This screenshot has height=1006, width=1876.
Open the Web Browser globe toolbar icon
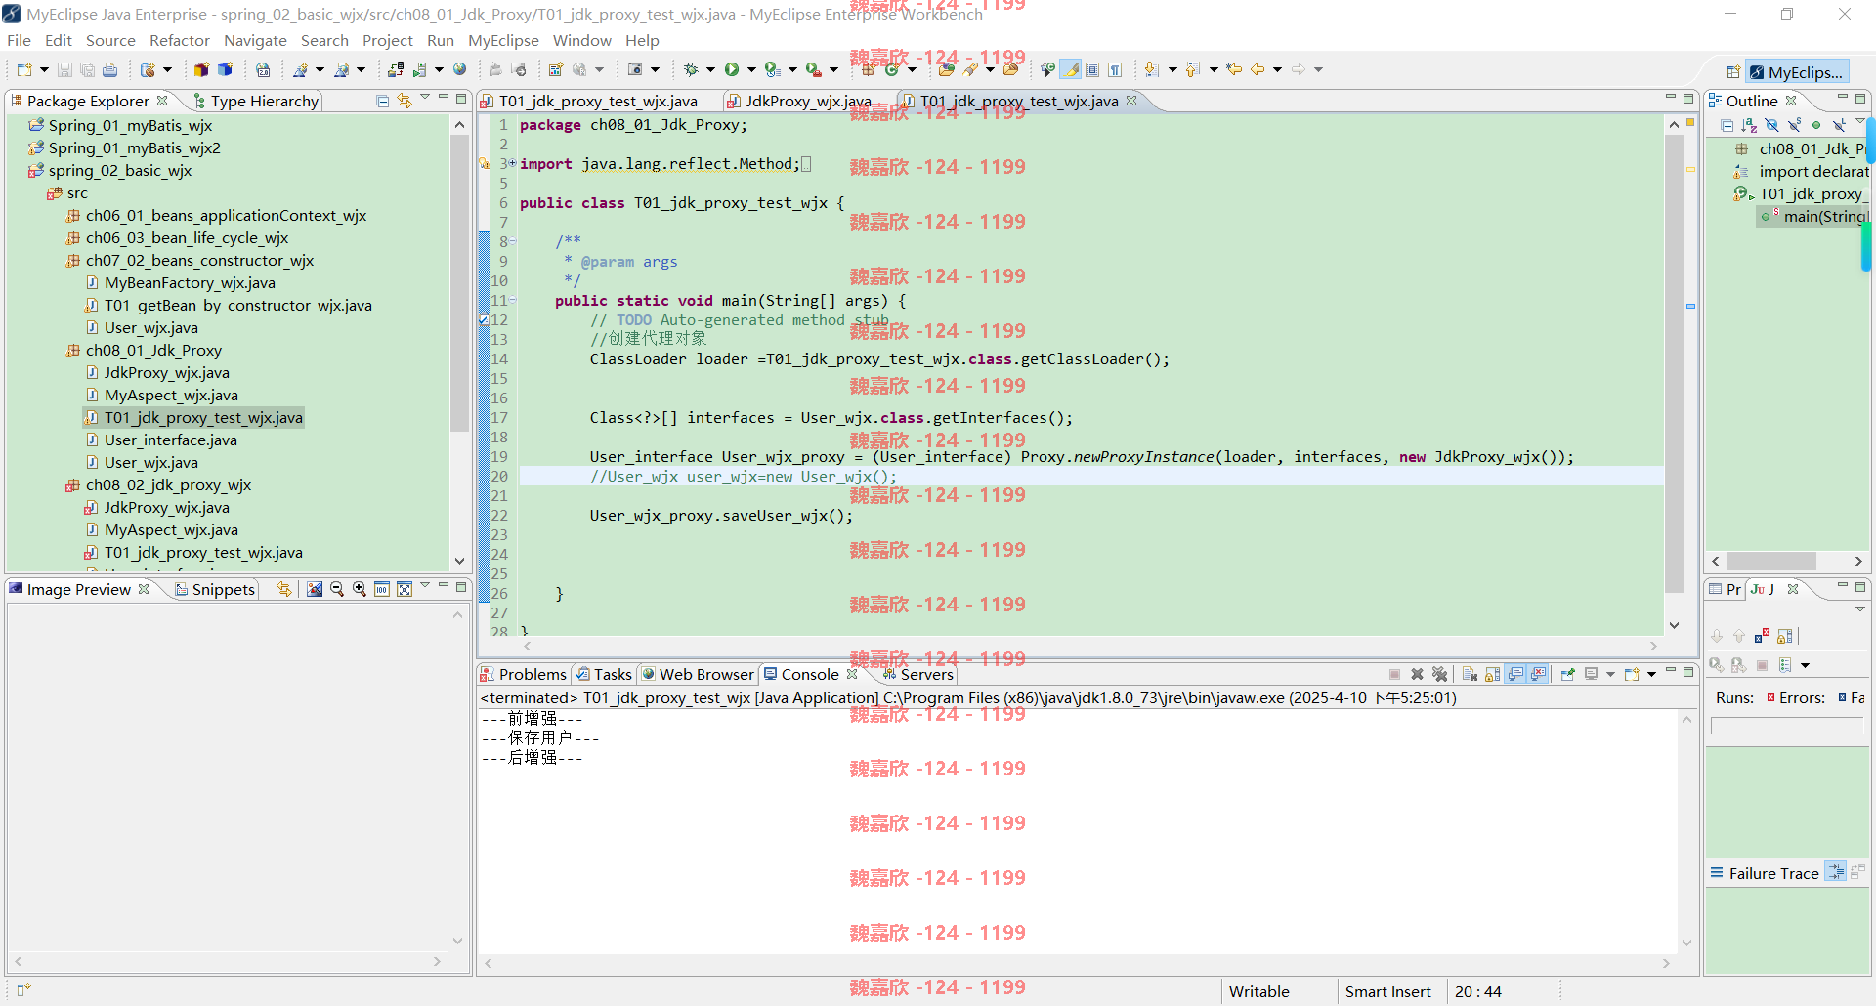tap(460, 69)
